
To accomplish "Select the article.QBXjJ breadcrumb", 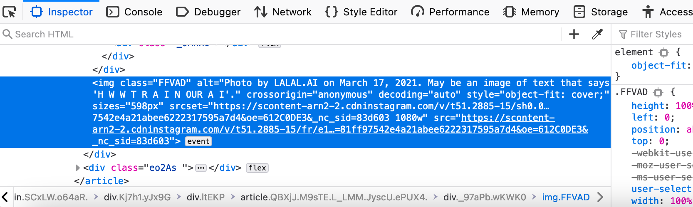I will coord(334,197).
